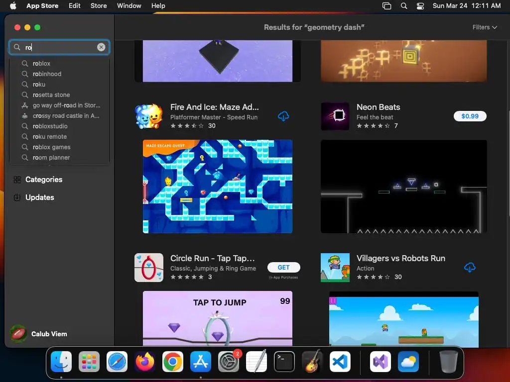Open the Trash in the Dock

tap(449, 362)
